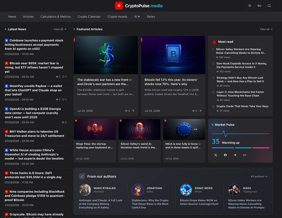Image resolution: width=282 pixels, height=218 pixels.
Task: Open stablecoin war dollar-sign thumbnail
Action: (x=106, y=55)
